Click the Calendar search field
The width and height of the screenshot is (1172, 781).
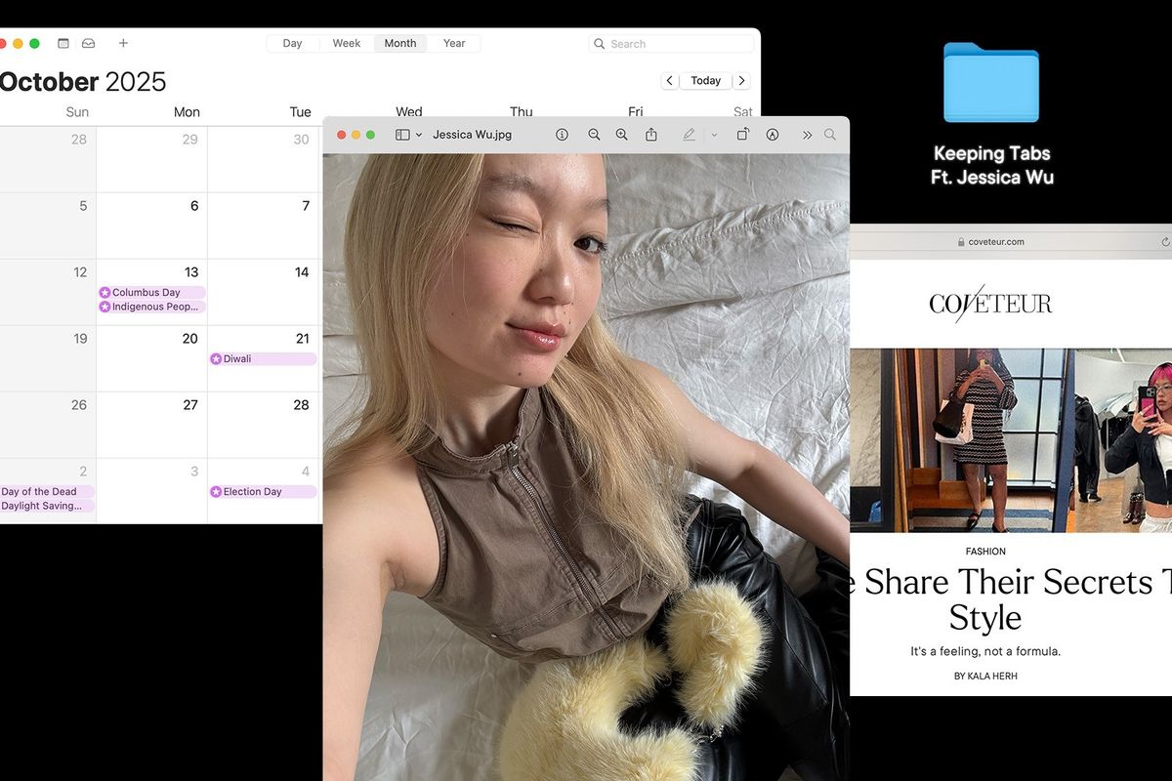click(x=674, y=44)
